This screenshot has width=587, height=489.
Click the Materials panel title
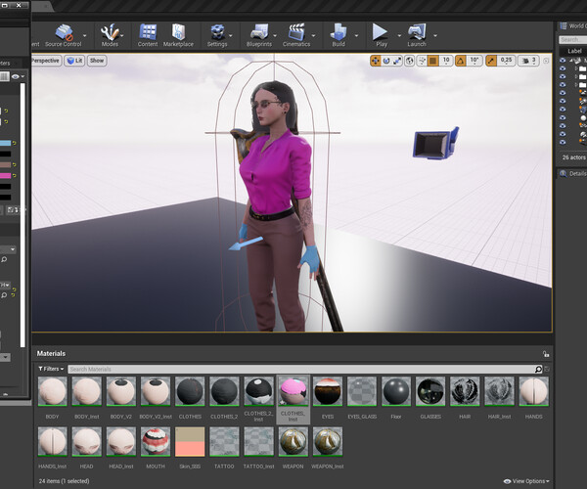tap(51, 354)
